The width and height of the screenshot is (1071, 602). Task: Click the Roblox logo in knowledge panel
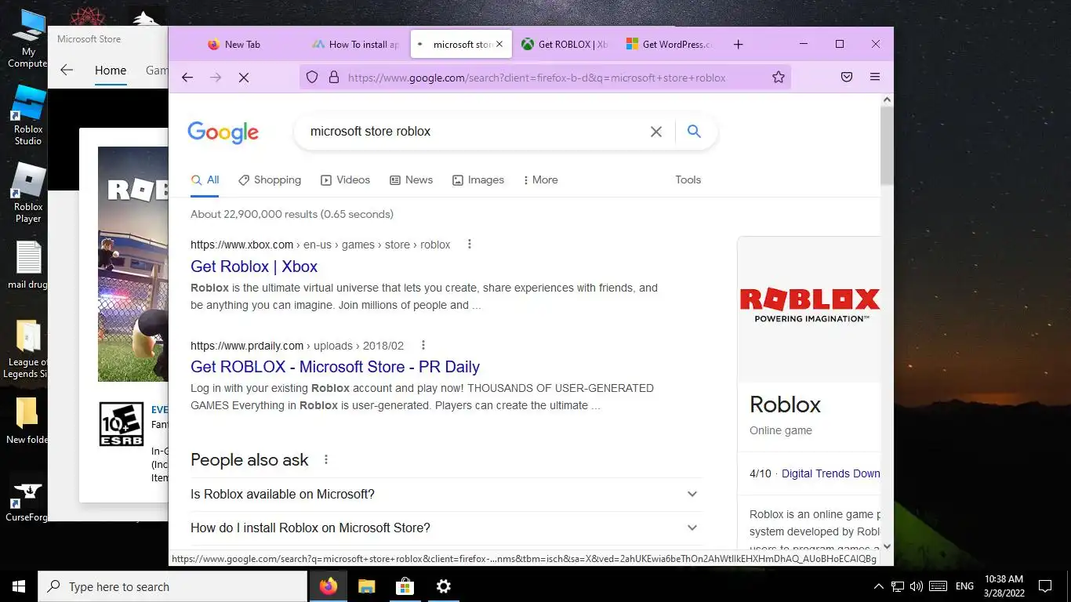[809, 306]
